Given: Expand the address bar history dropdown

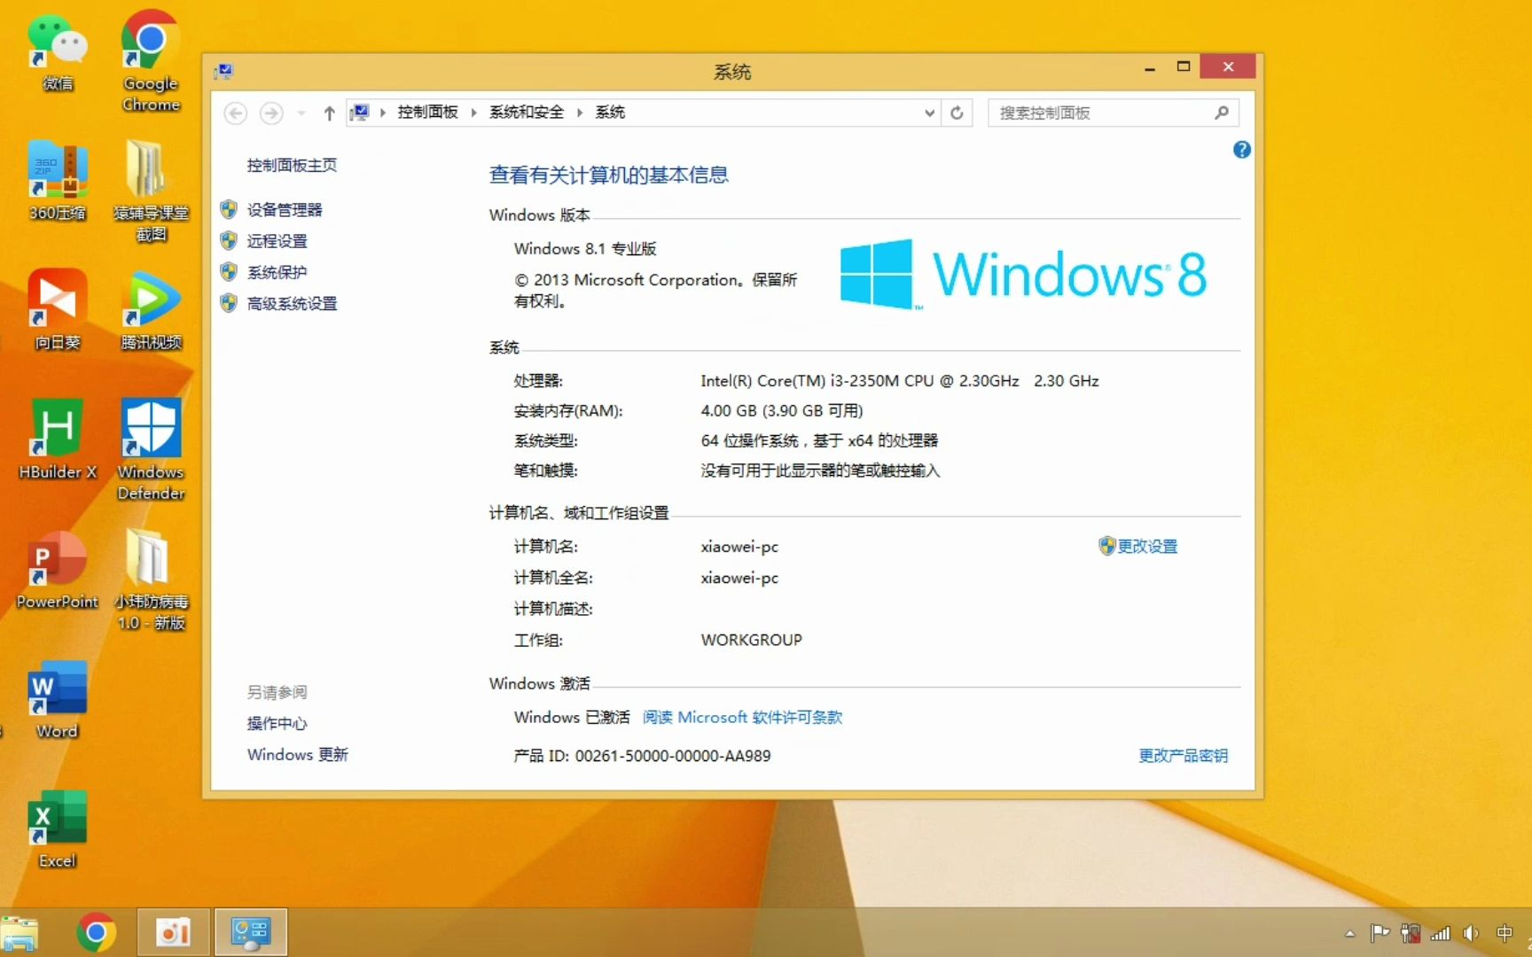Looking at the screenshot, I should [929, 113].
